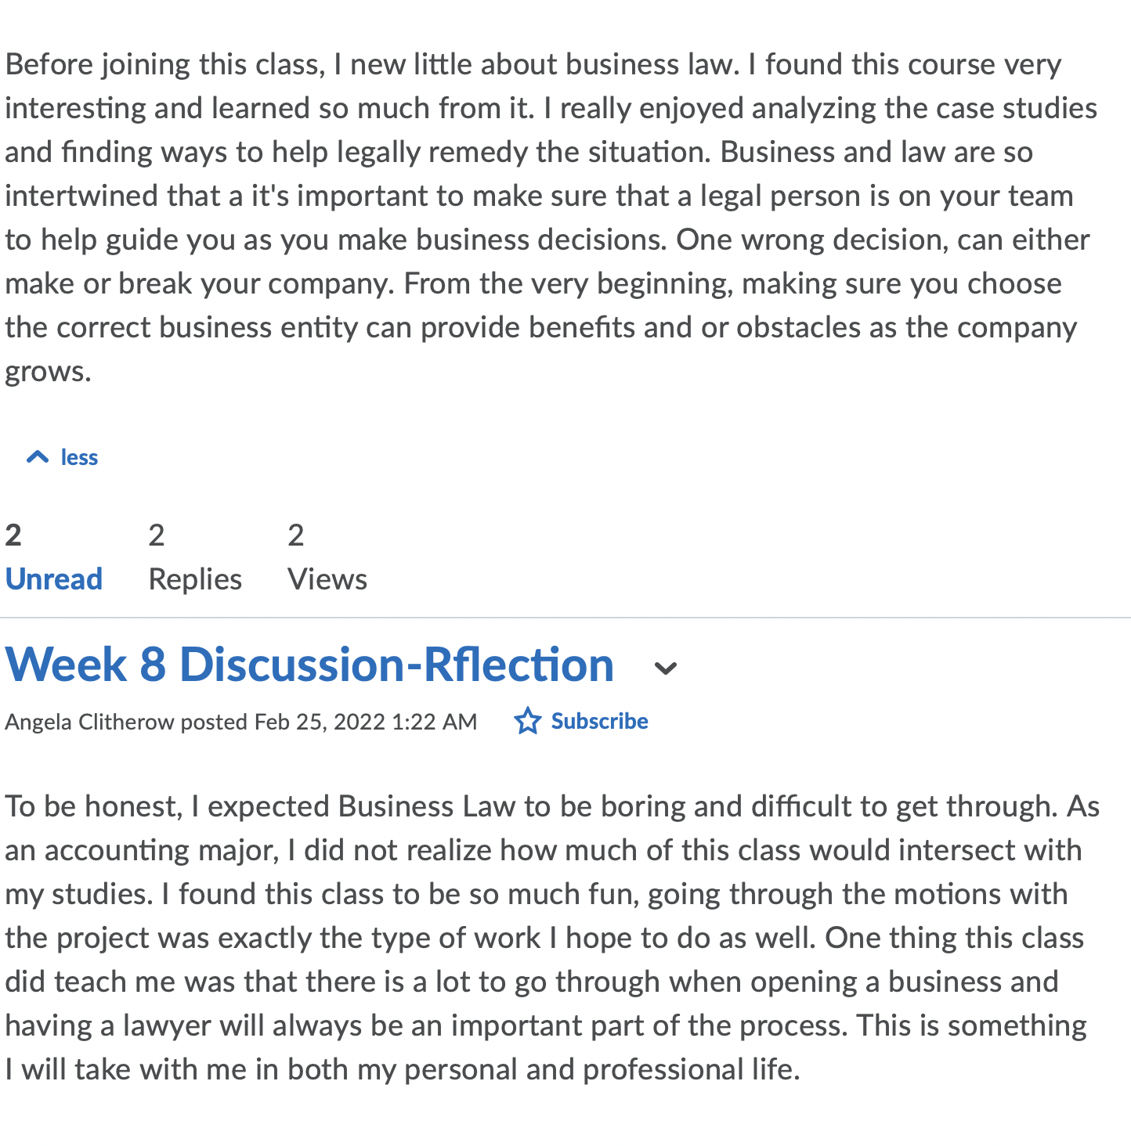Image resolution: width=1131 pixels, height=1146 pixels.
Task: Click the bold unread count number
Action: pyautogui.click(x=13, y=535)
